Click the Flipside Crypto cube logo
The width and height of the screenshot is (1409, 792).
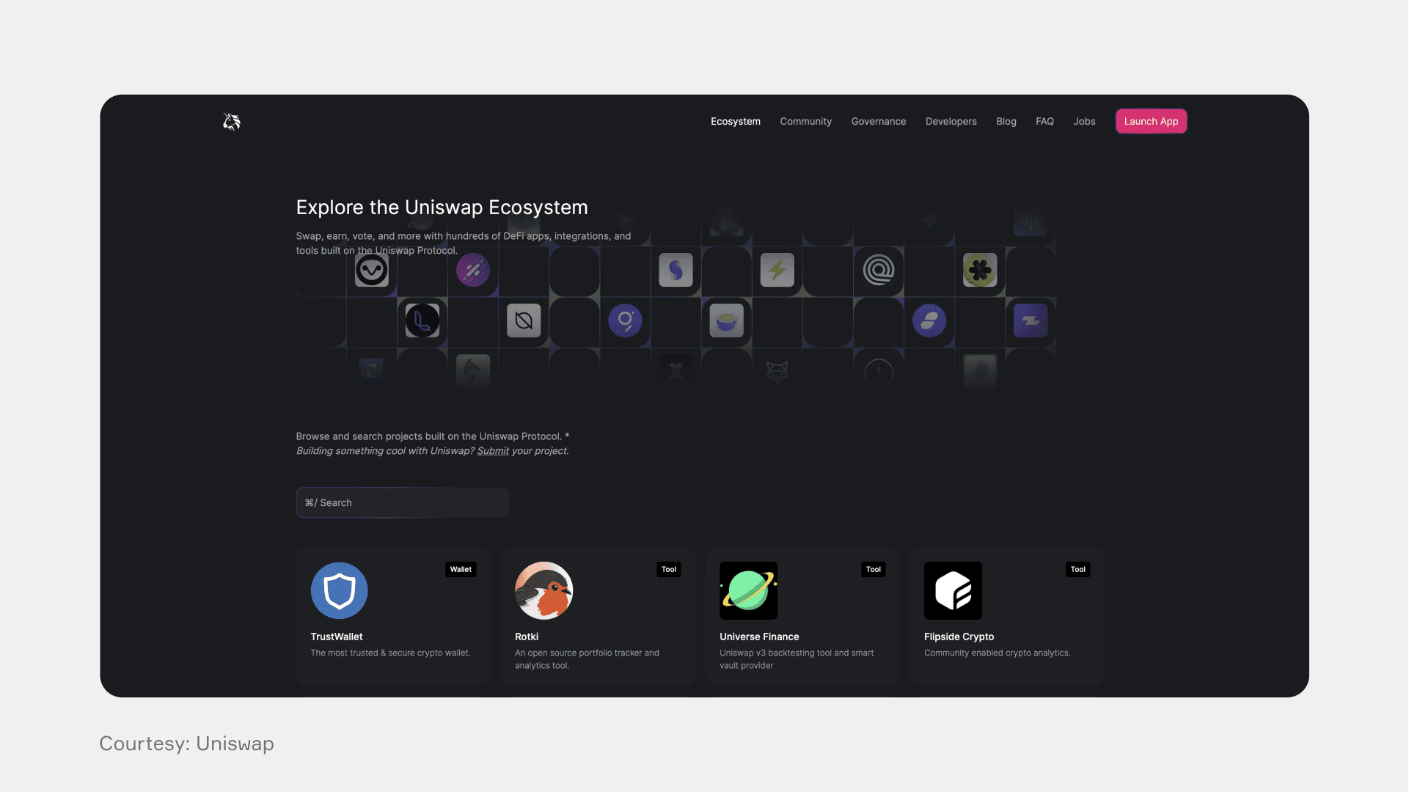pyautogui.click(x=953, y=591)
